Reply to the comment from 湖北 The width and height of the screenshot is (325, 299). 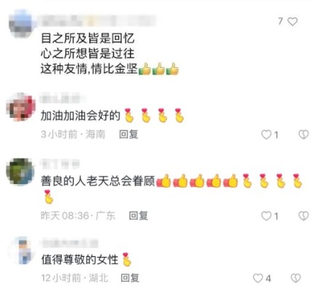pyautogui.click(x=130, y=278)
